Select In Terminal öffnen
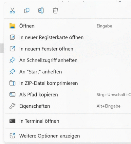Screen dimensions: 131x144 pyautogui.click(x=68, y=121)
